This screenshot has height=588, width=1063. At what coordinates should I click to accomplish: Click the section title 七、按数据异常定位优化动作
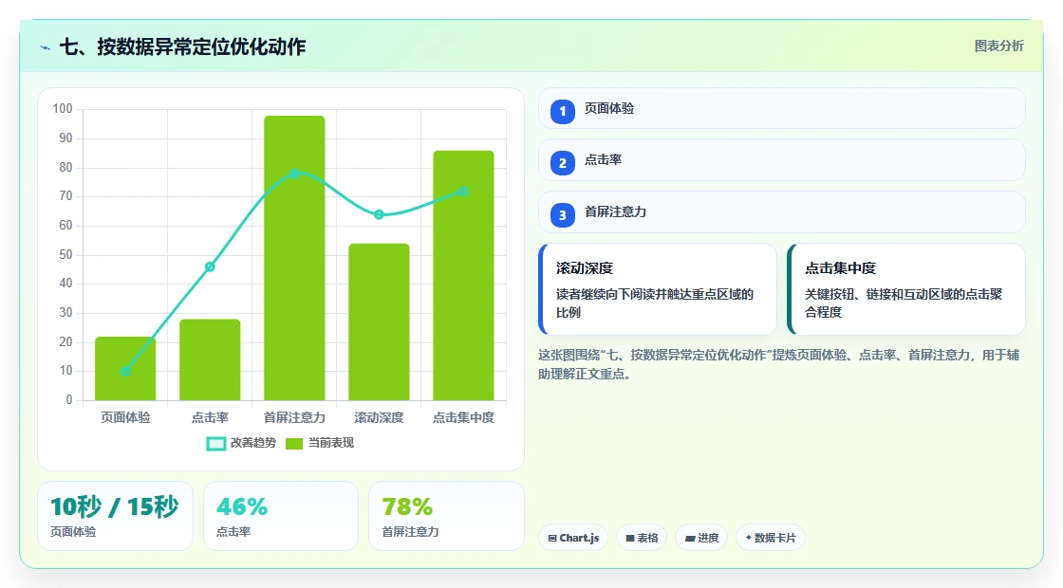click(183, 47)
